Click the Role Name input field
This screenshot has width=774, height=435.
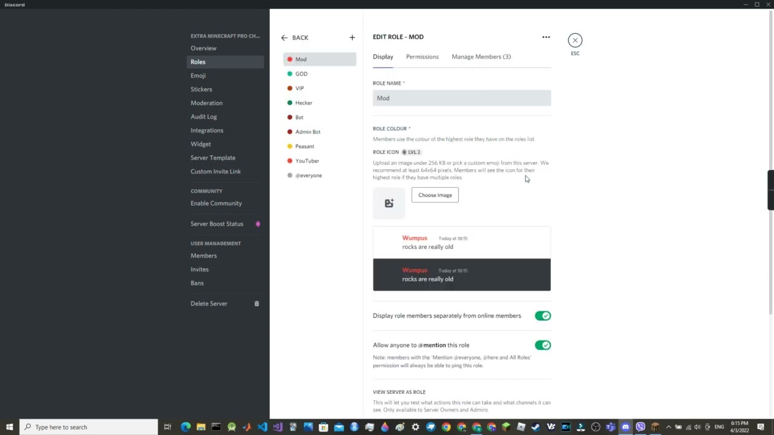click(x=462, y=98)
